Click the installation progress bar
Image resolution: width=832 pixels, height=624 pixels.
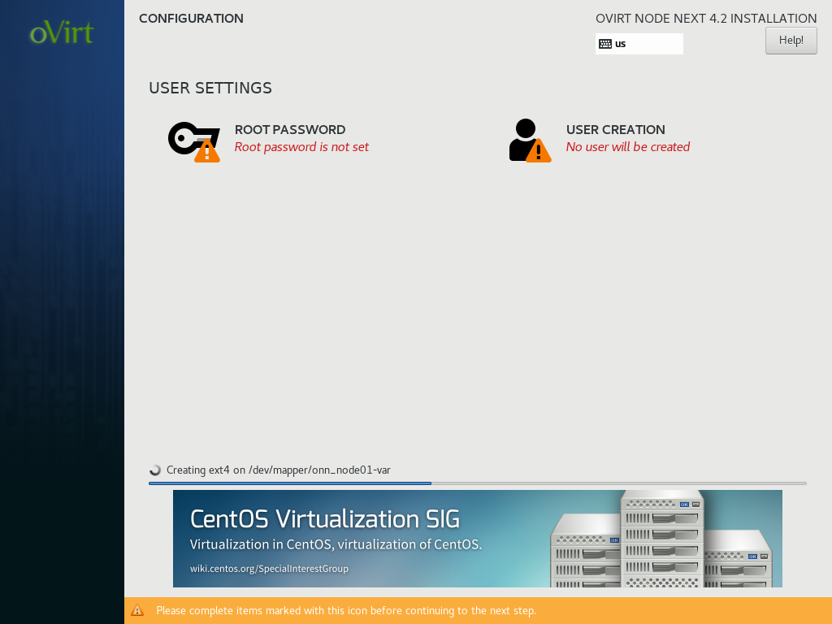click(478, 483)
